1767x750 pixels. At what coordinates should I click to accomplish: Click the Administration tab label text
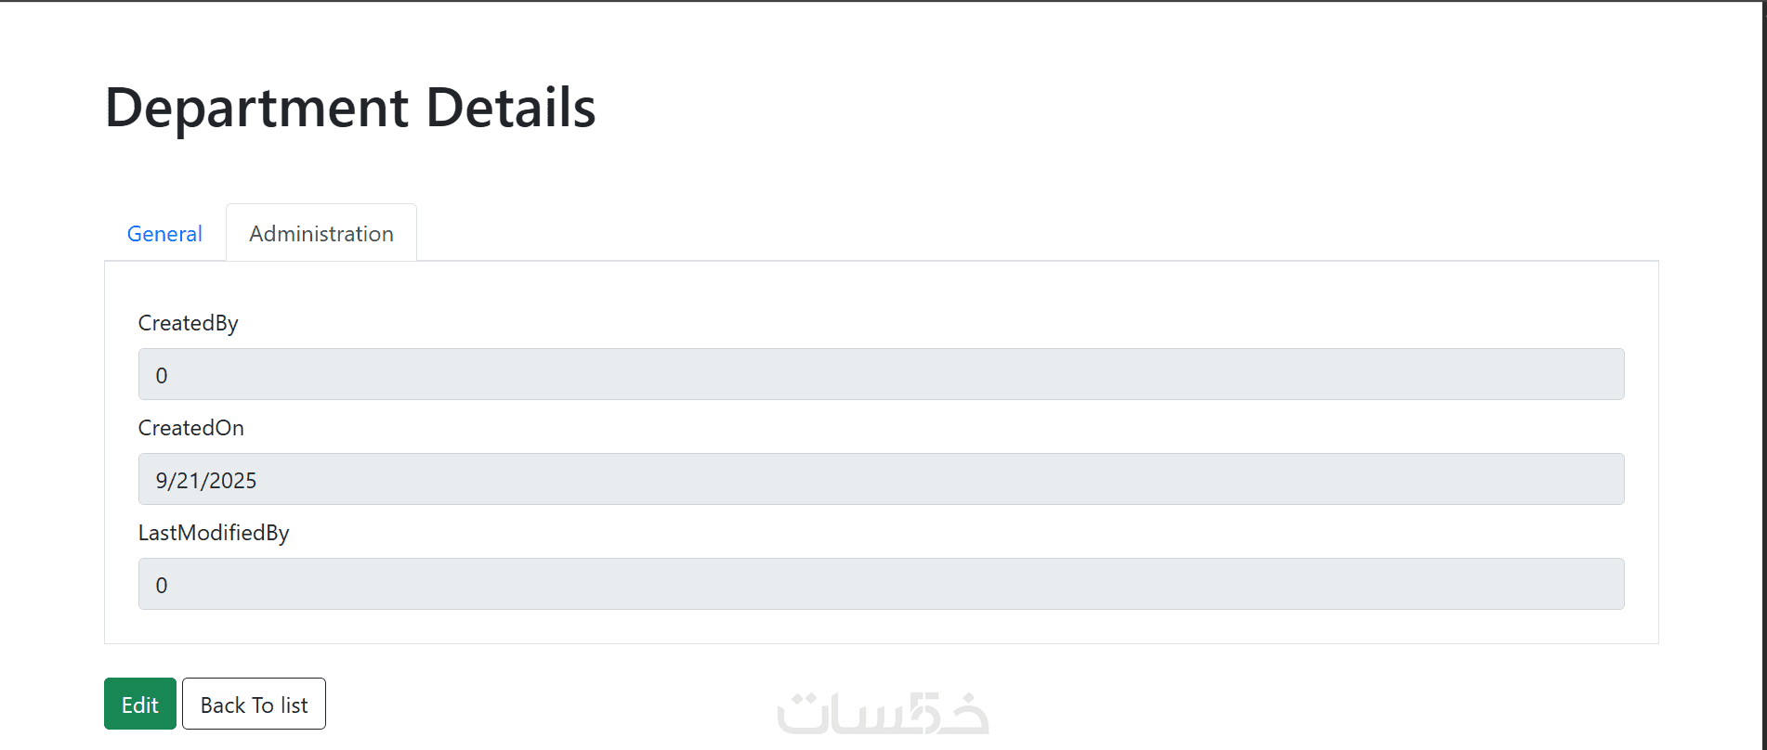pos(321,234)
